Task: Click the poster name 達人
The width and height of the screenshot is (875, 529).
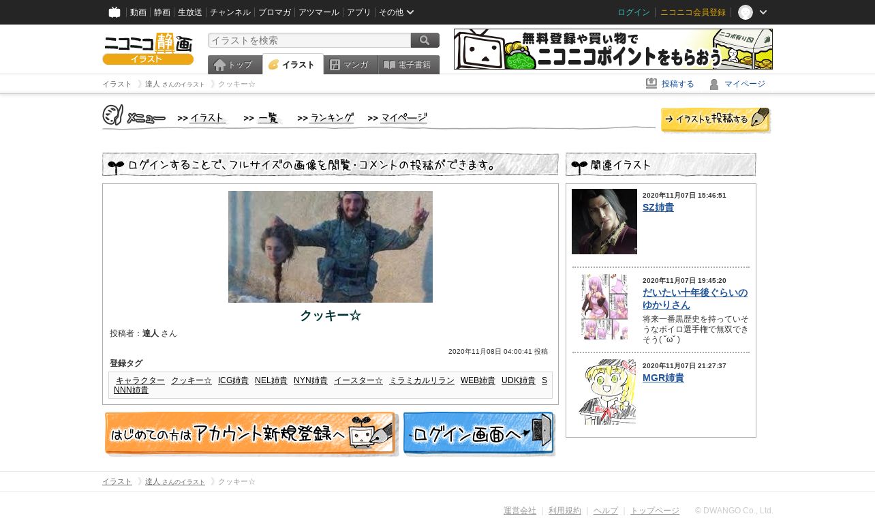Action: (x=151, y=333)
